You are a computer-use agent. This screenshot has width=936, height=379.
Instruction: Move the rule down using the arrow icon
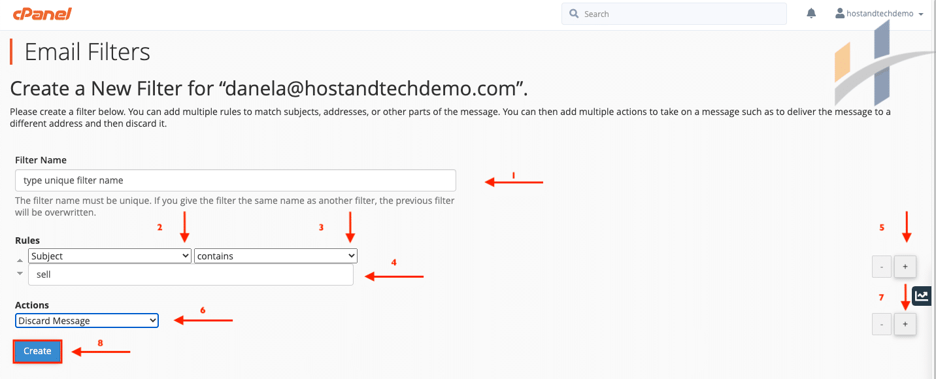(19, 273)
